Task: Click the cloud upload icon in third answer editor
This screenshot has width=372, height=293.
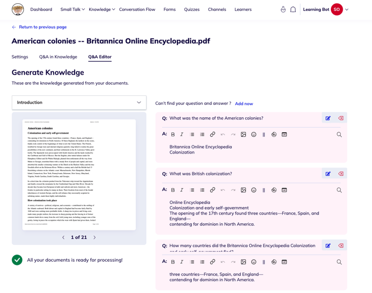Action: point(274,262)
